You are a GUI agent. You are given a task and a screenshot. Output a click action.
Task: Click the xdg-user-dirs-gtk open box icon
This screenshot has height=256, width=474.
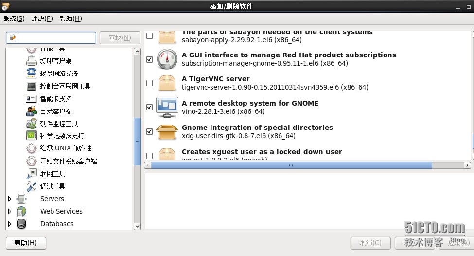pyautogui.click(x=167, y=132)
